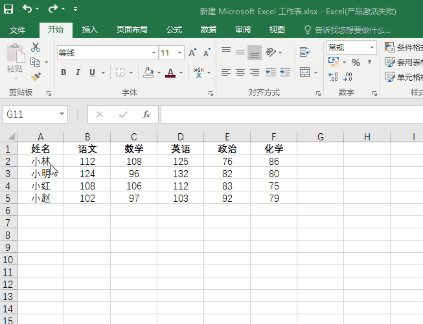
Task: Open the 数字 number format dialog launcher
Action: click(374, 94)
